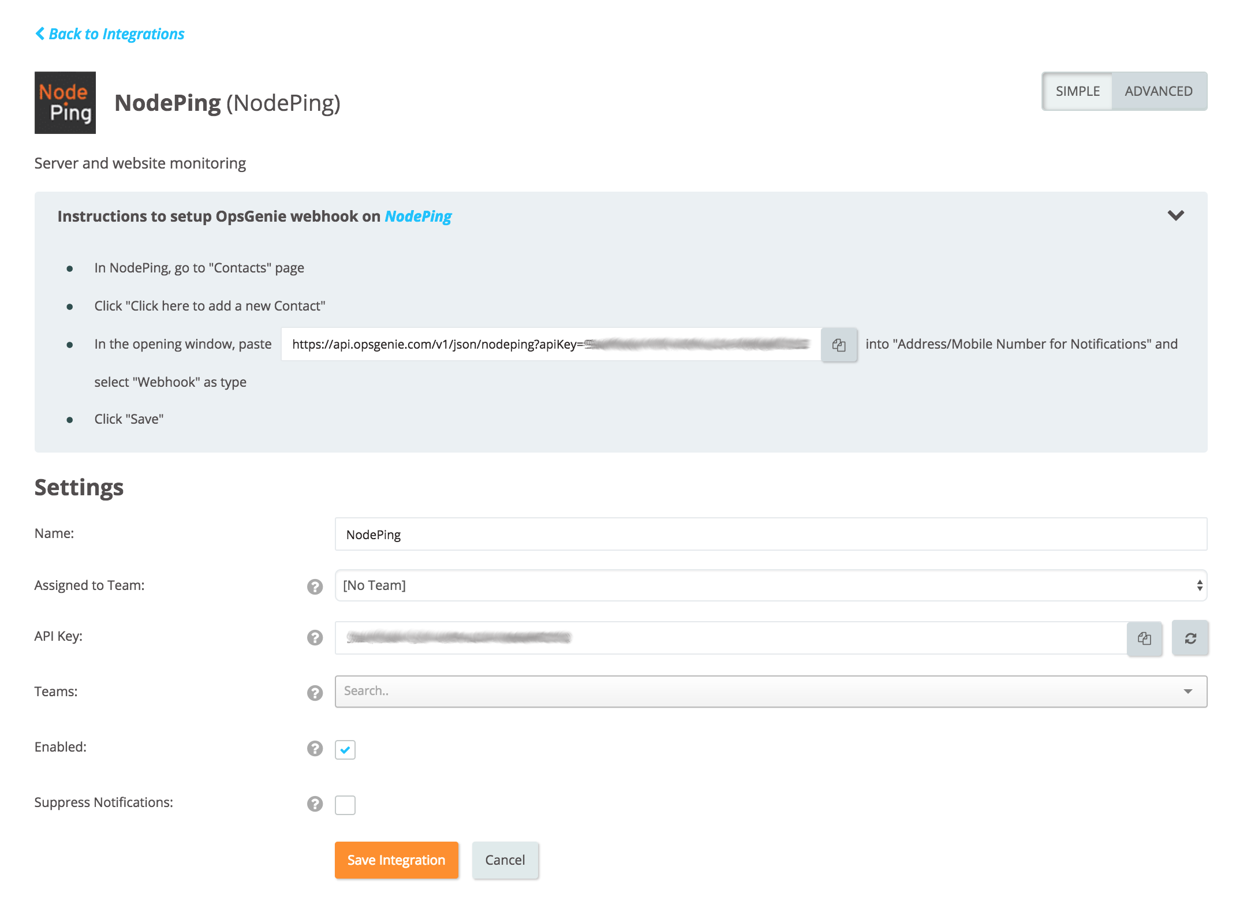Screen dimensions: 1247x919
Task: Click the Name input field
Action: click(x=770, y=534)
